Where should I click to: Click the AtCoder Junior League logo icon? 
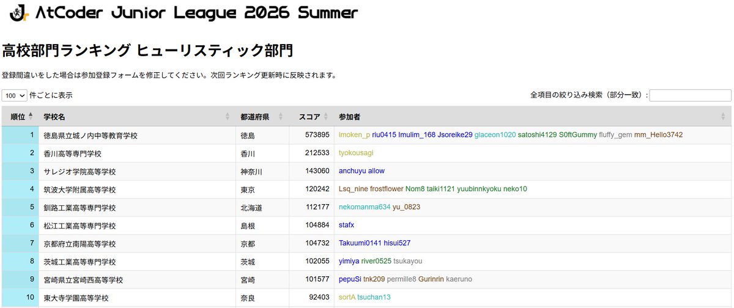18,13
